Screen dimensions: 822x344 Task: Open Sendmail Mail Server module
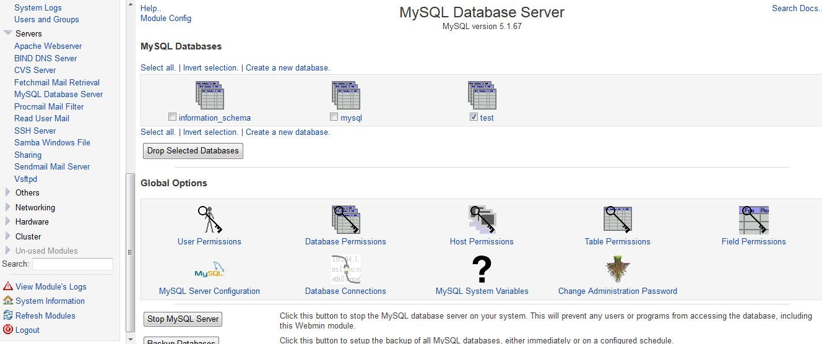click(x=52, y=166)
